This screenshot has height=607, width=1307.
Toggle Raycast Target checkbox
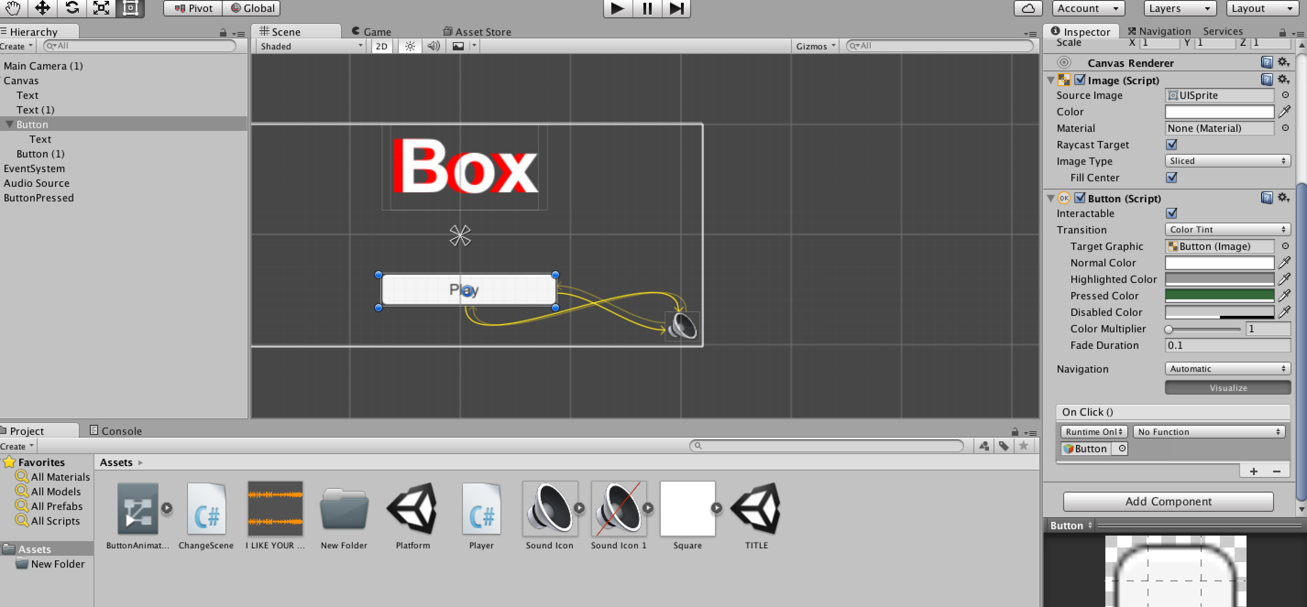pos(1171,144)
